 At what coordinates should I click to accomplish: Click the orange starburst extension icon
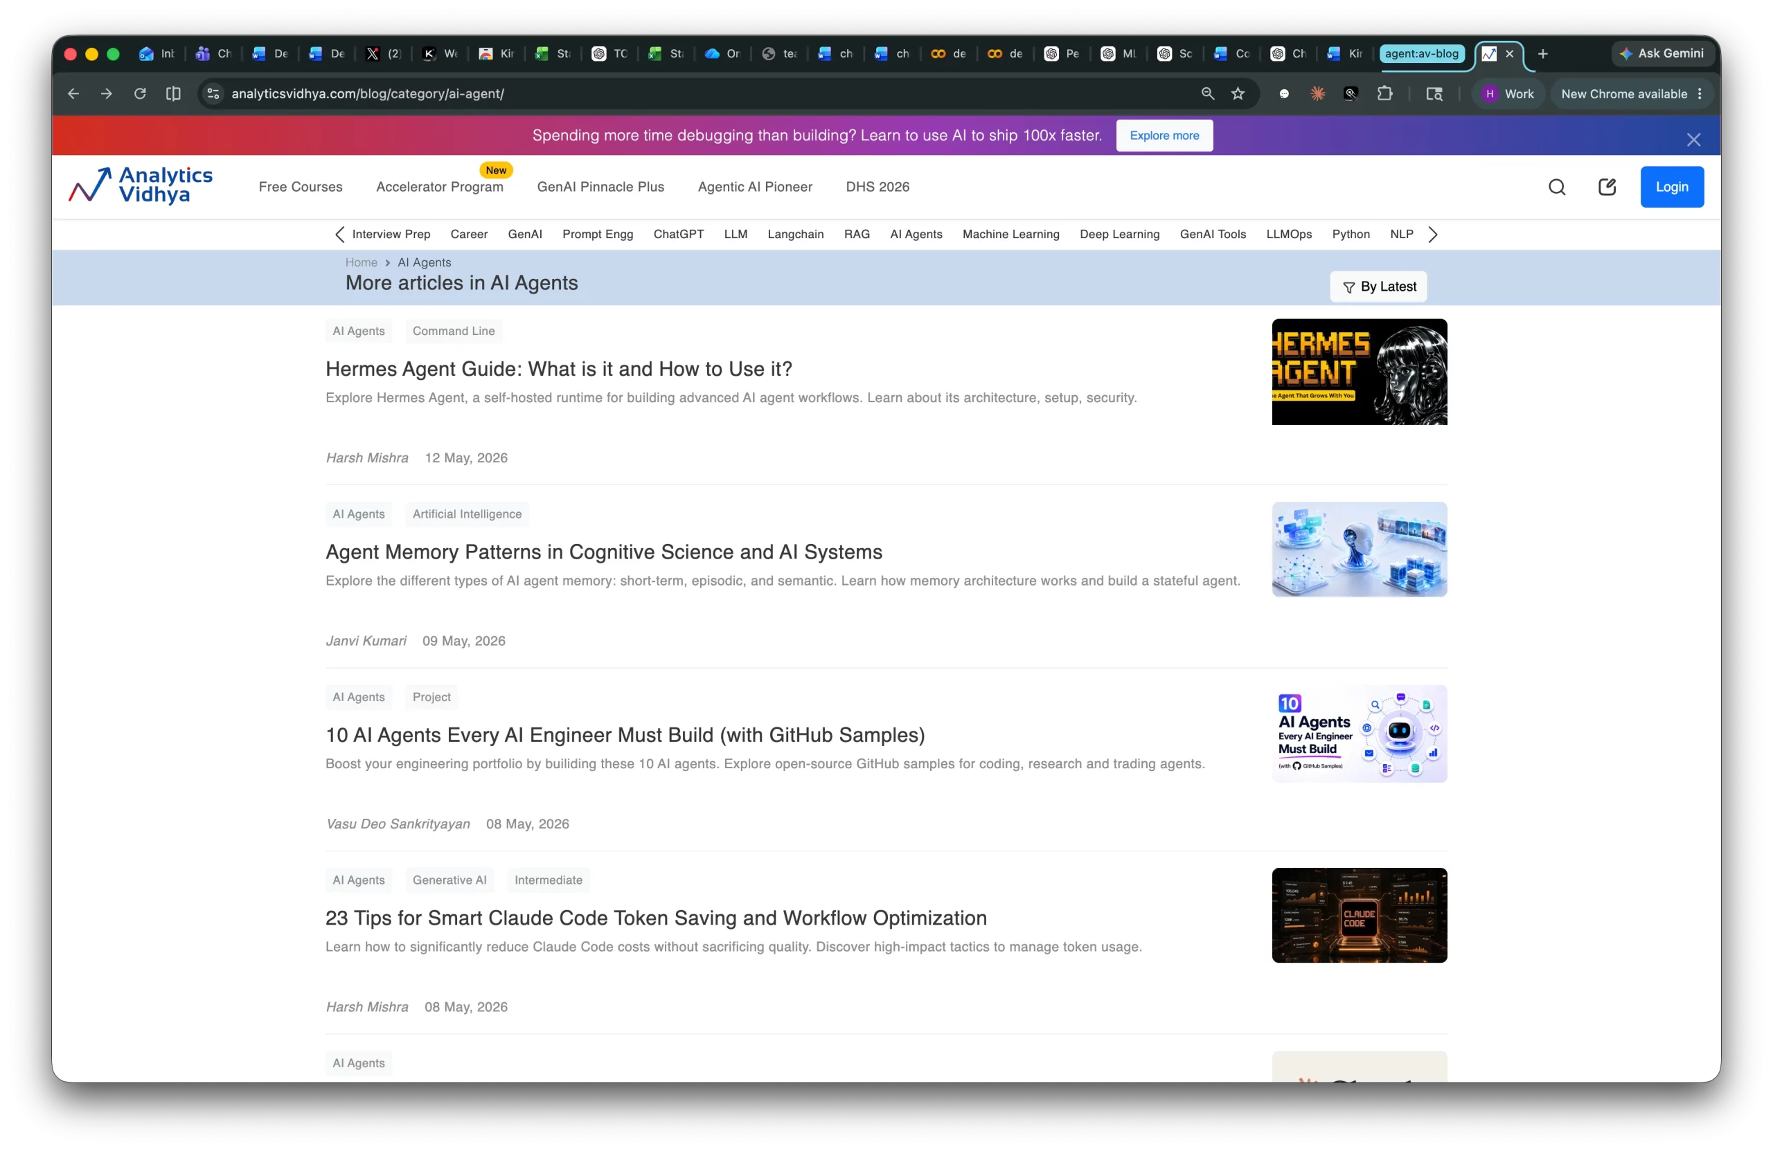[x=1318, y=94]
